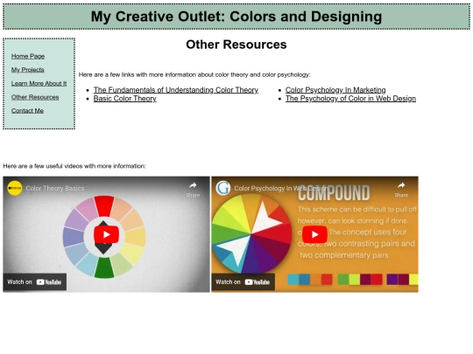Open the Contact Me page
Image resolution: width=473 pixels, height=354 pixels.
[x=27, y=110]
